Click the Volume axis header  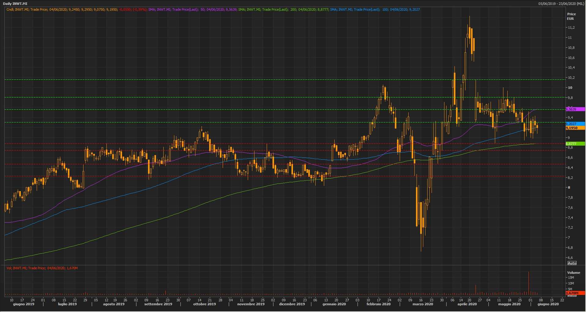coord(573,273)
